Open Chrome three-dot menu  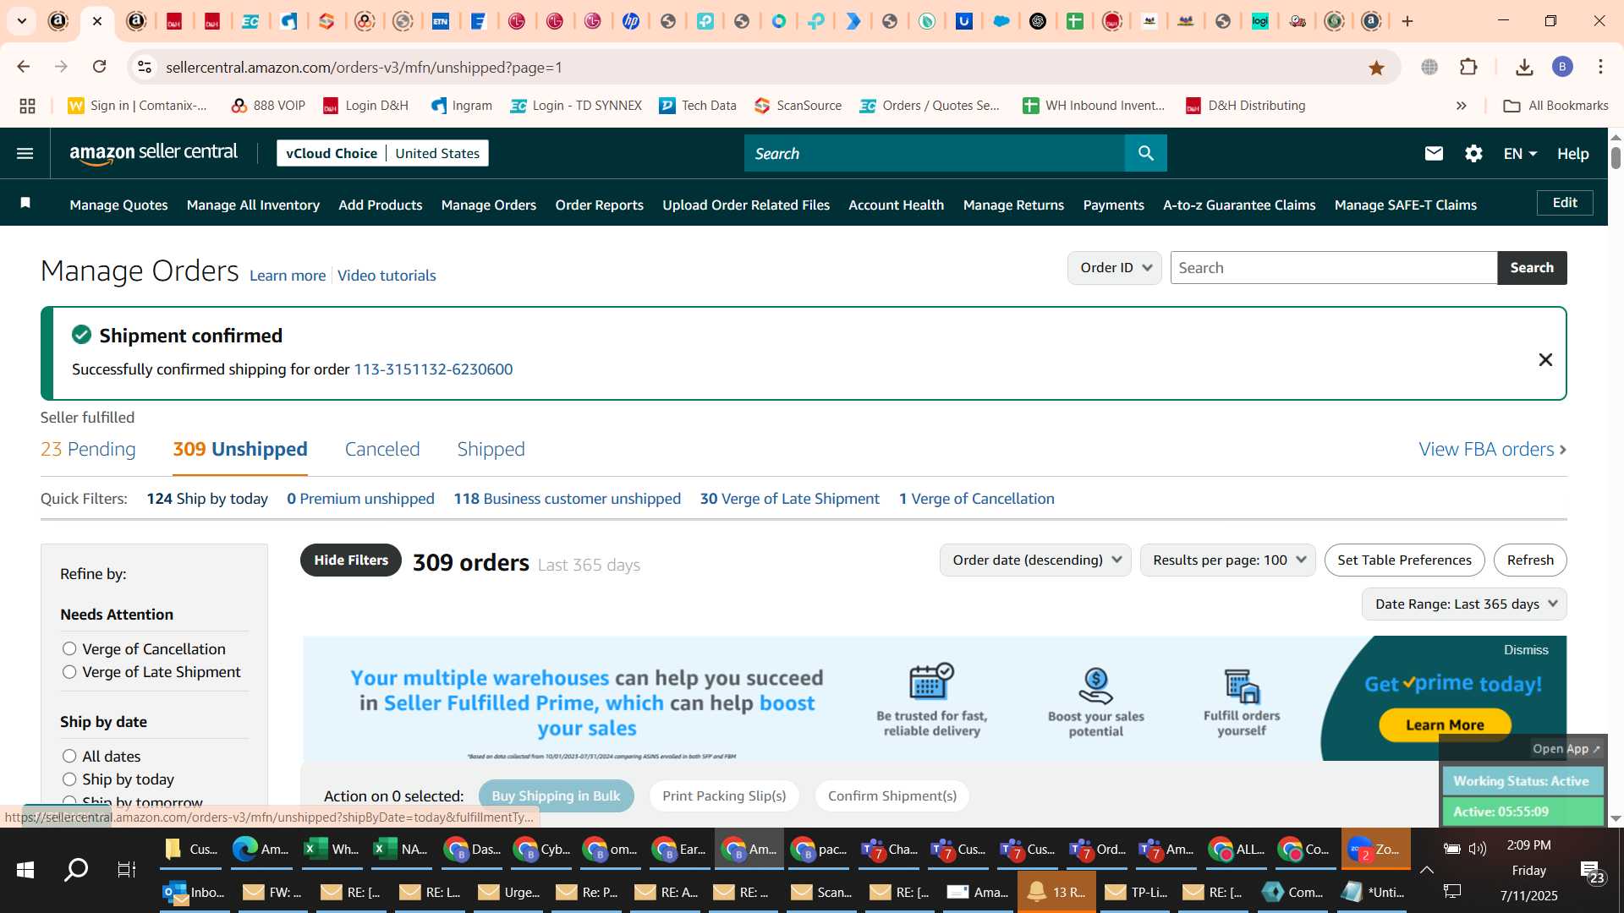pyautogui.click(x=1601, y=67)
